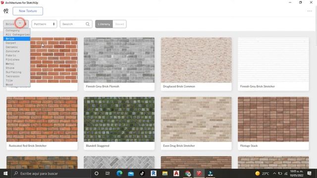Viewport: 317px width, 178px height.
Task: Open Blundell Staggered texture
Action: click(x=119, y=123)
